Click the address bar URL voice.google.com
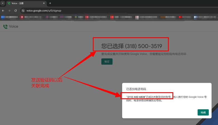The image size is (218, 125). (x=44, y=11)
